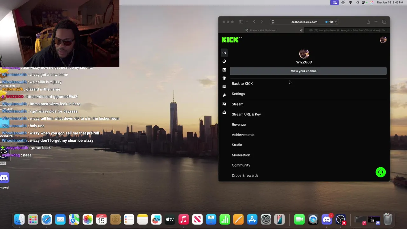Open Discord from the dock
This screenshot has height=229, width=407.
pyautogui.click(x=327, y=219)
